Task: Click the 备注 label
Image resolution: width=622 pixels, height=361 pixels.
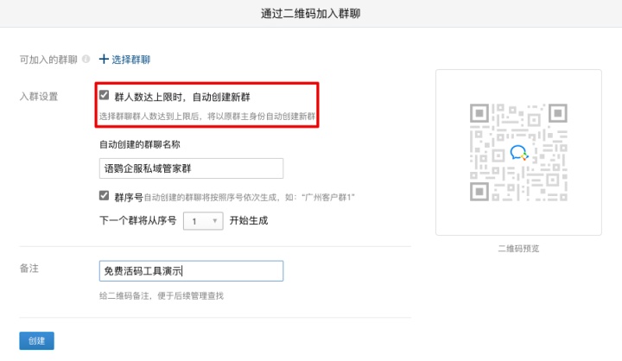Action: [29, 269]
